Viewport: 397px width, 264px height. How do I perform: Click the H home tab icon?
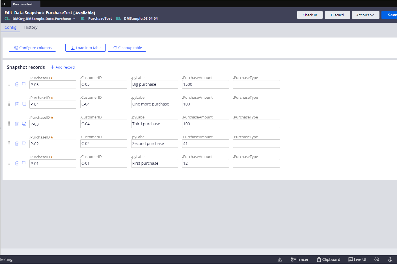pos(4,4)
